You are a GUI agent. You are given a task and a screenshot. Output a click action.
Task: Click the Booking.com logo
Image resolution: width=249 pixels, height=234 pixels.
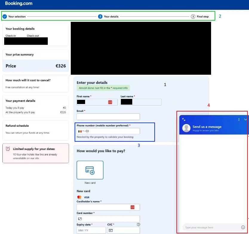[19, 4]
